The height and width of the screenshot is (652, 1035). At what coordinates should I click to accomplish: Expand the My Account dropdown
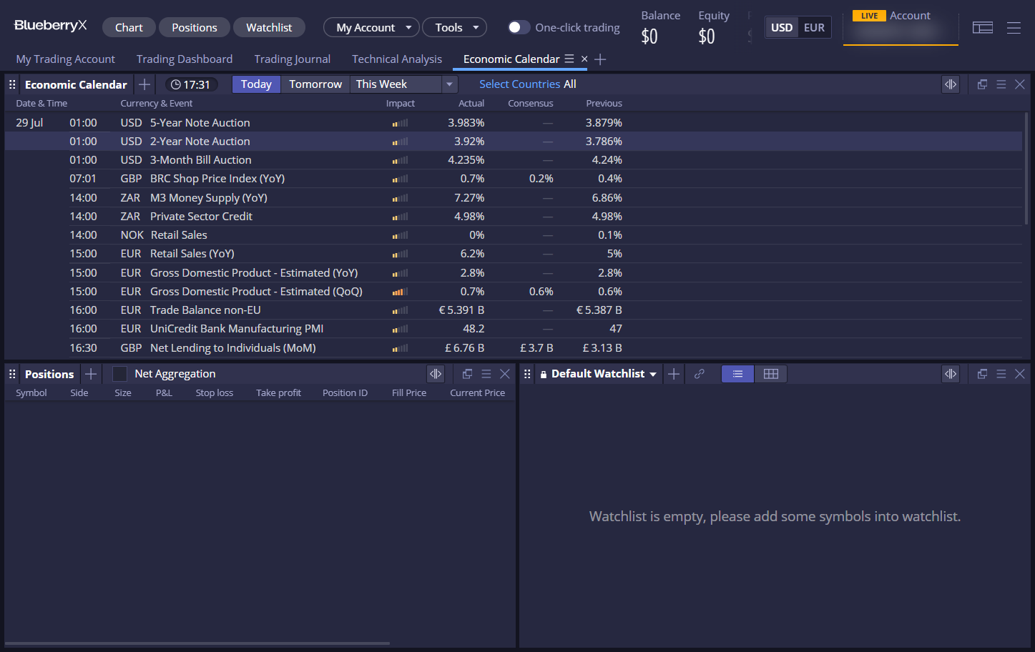(x=372, y=27)
